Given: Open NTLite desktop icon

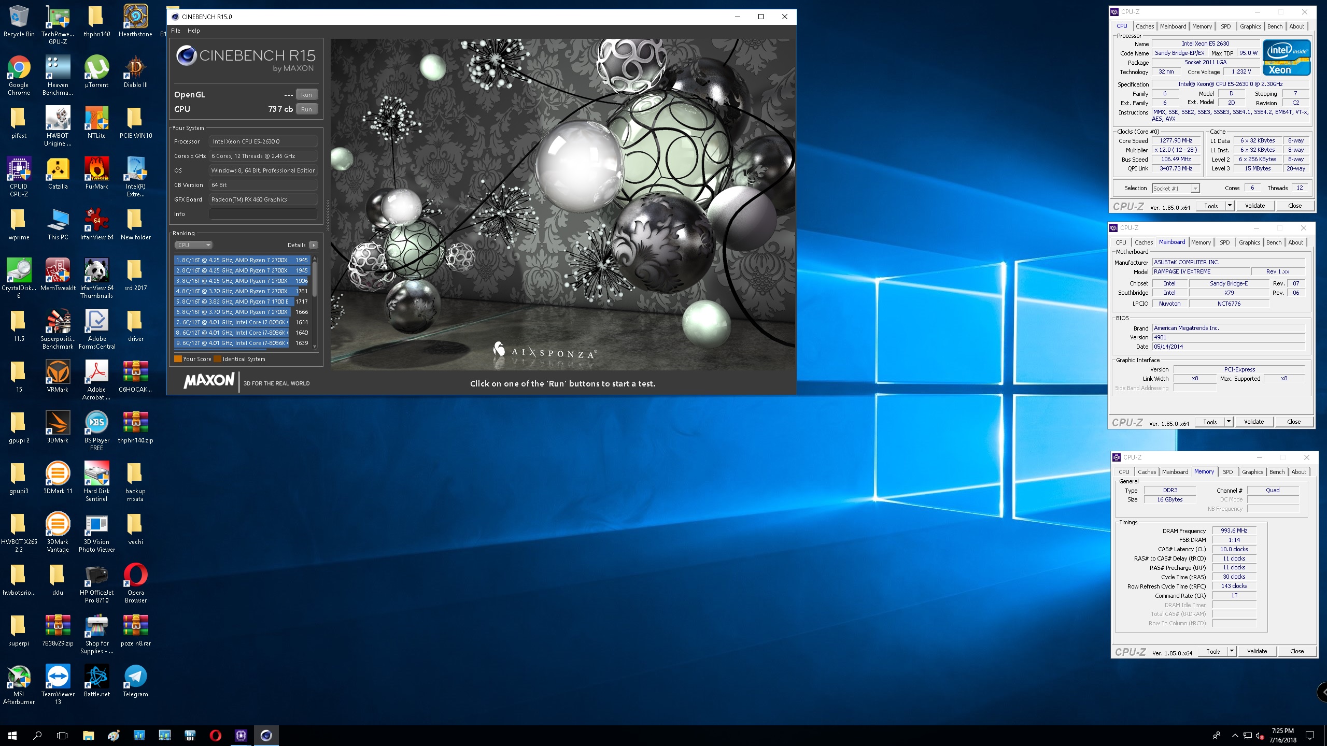Looking at the screenshot, I should point(97,123).
